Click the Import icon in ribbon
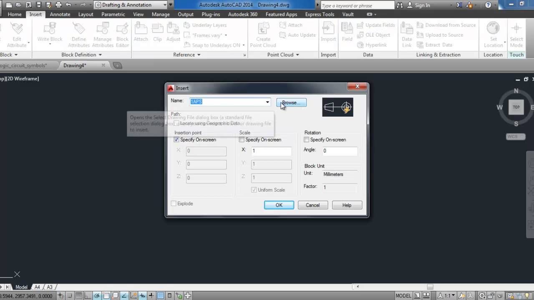 pyautogui.click(x=328, y=32)
